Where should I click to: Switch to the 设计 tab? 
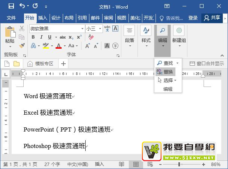click(x=56, y=18)
